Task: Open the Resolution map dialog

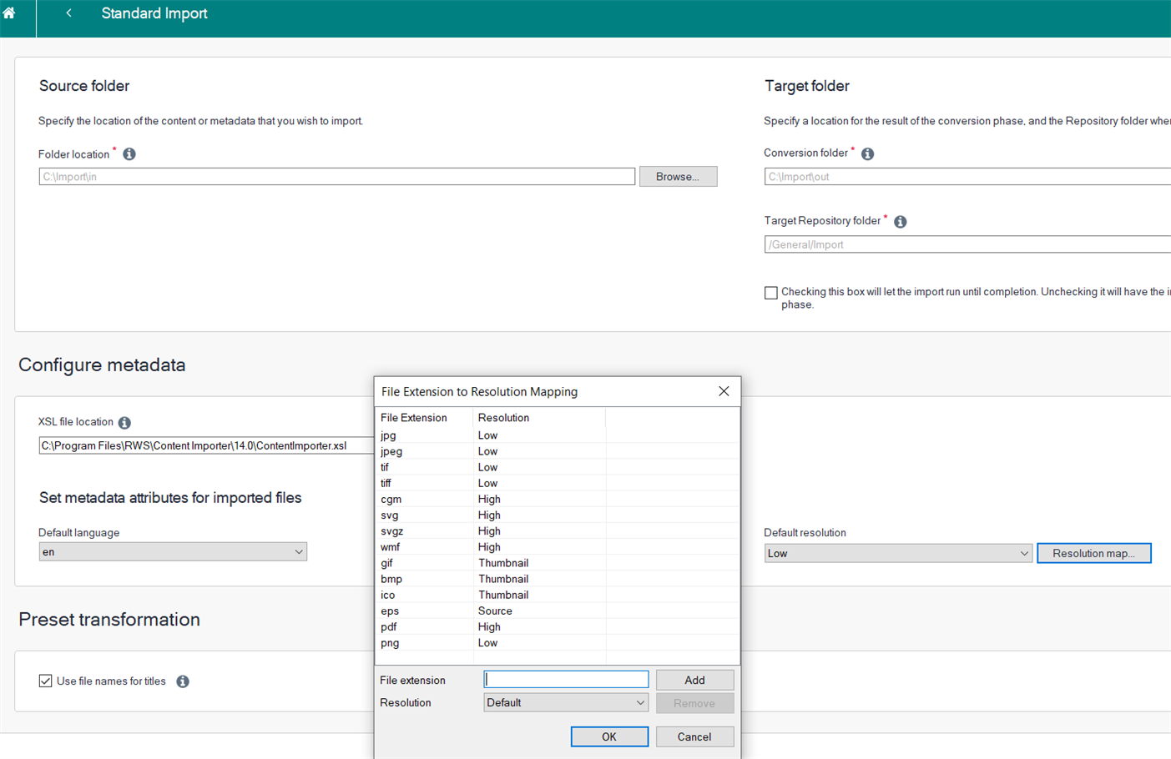Action: click(1094, 552)
